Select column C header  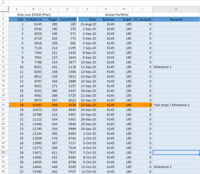pyautogui.click(x=51, y=9)
